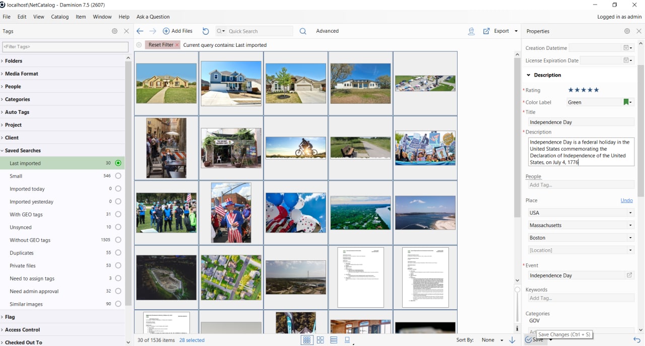Open the Creation Datetime calendar picker
The image size is (645, 346).
(627, 48)
